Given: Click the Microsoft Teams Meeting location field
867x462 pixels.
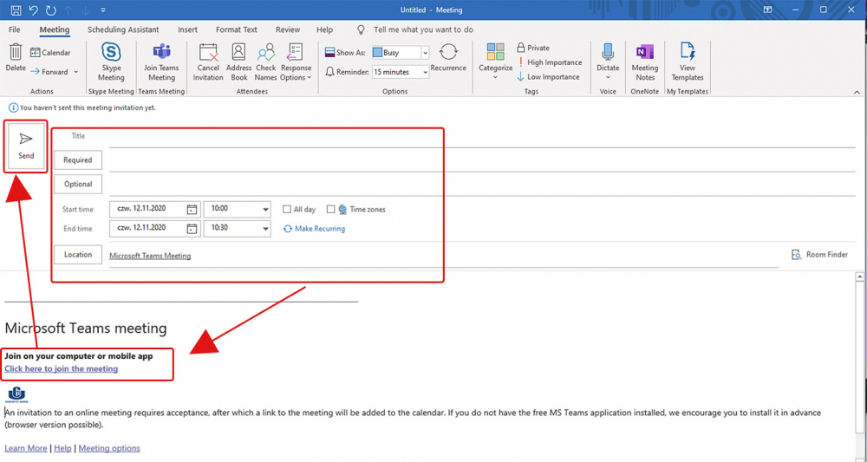Looking at the screenshot, I should [443, 256].
